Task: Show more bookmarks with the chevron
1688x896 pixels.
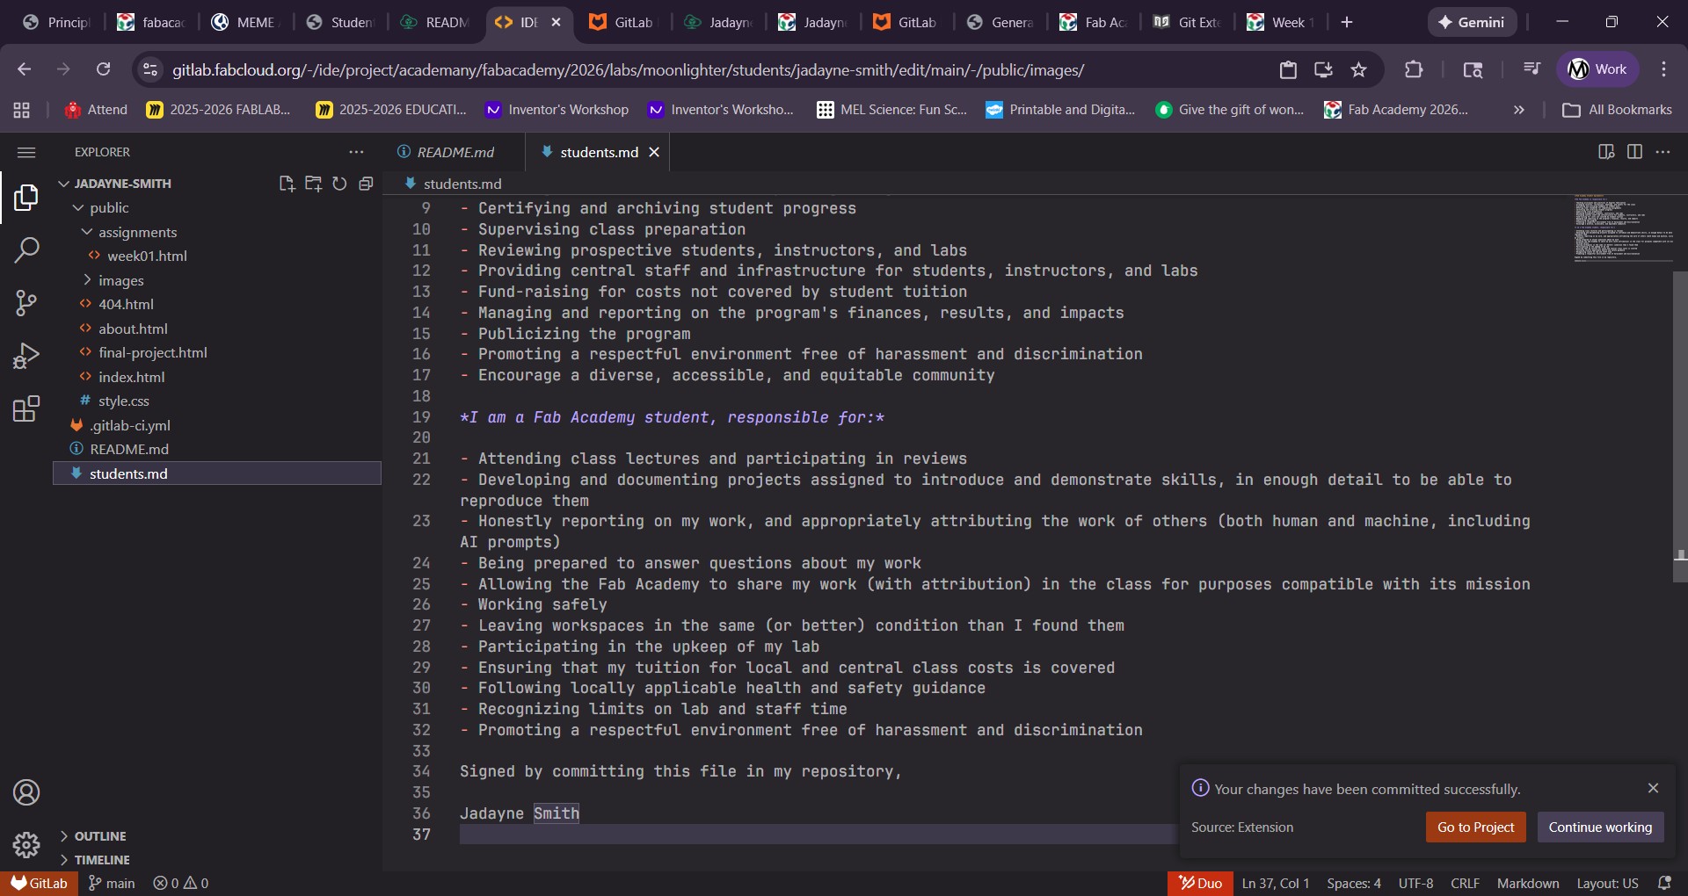Action: (x=1518, y=110)
